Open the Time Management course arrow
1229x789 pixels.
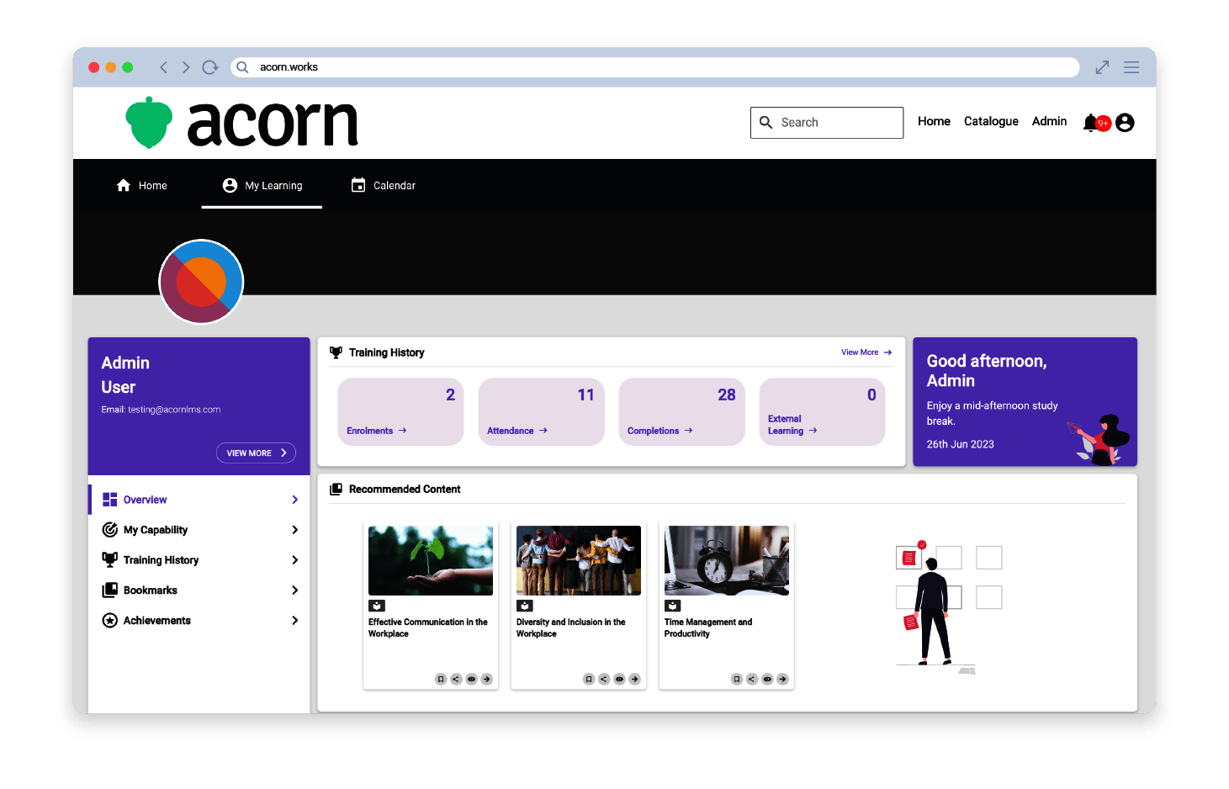click(782, 679)
